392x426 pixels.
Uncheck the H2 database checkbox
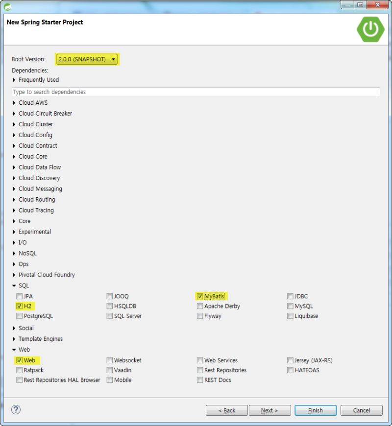pyautogui.click(x=19, y=306)
